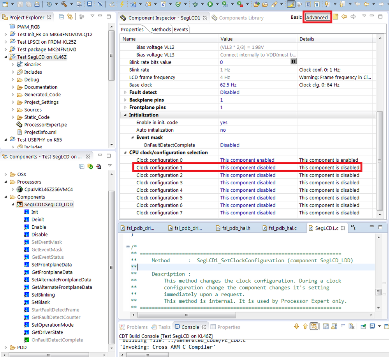
Task: Expand Test LPSCI on FRDM-KL25Z project
Action: pyautogui.click(x=6, y=42)
